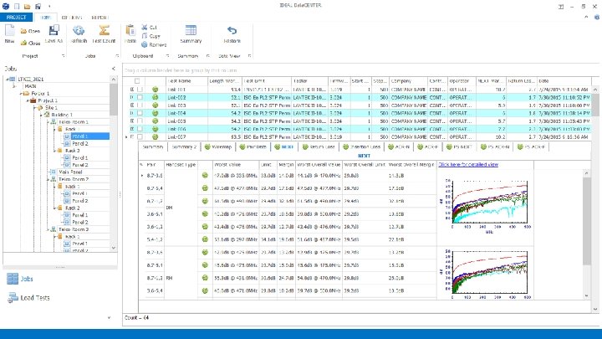This screenshot has width=602, height=339.
Task: Open the Wiremap results tab
Action: point(219,146)
